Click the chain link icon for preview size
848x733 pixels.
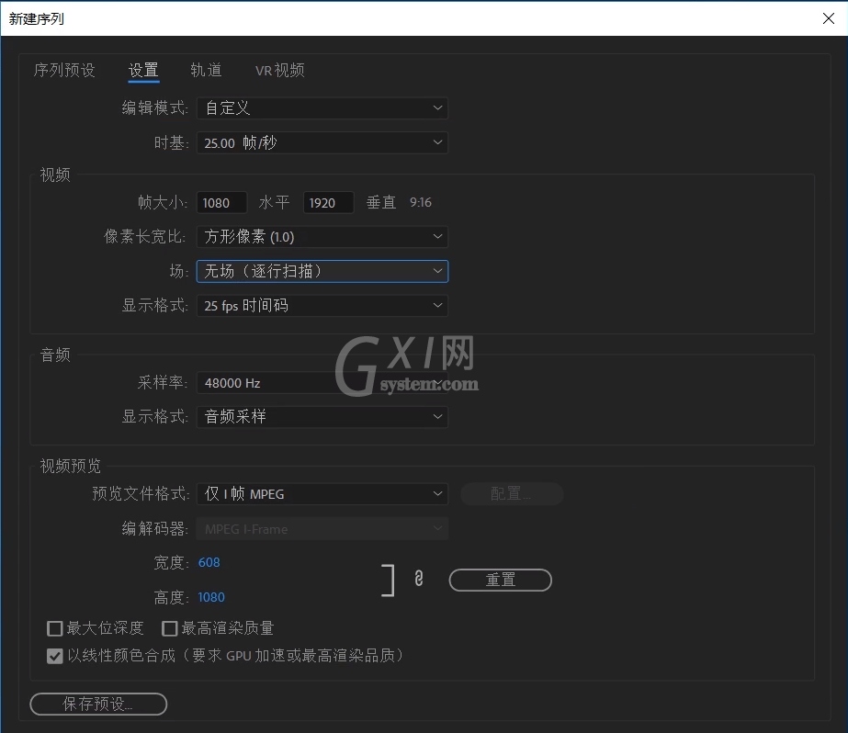(x=419, y=579)
